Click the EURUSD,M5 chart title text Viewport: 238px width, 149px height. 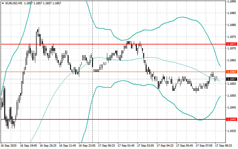tap(14, 3)
